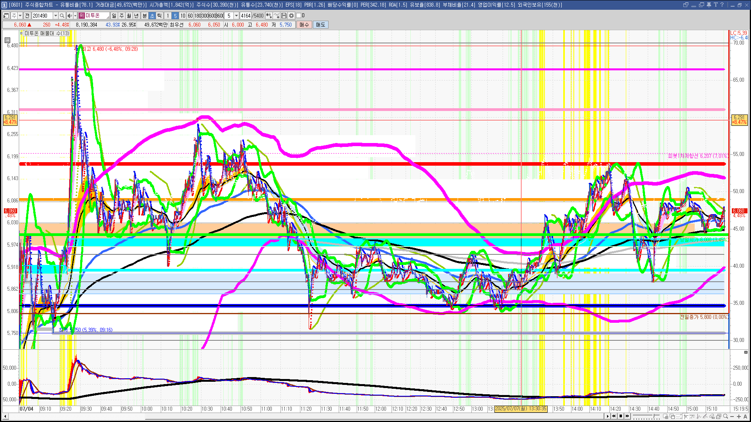Click the speaker sound alert icon
The height and width of the screenshot is (422, 751).
point(69,16)
